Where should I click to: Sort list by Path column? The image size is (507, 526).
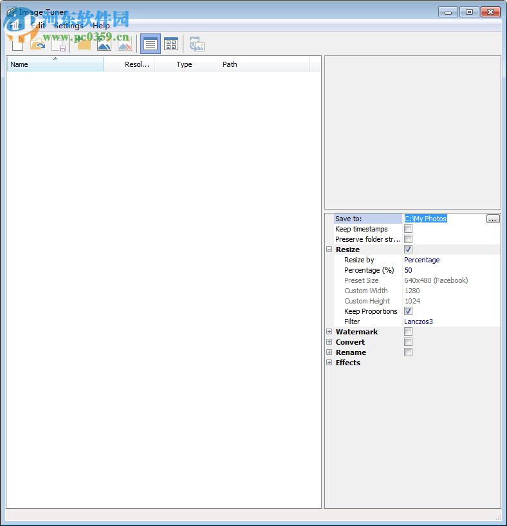[x=264, y=64]
